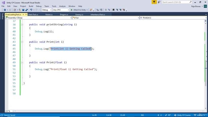Go to the next bookmark icon
This screenshot has width=208, height=117.
(x=120, y=10)
